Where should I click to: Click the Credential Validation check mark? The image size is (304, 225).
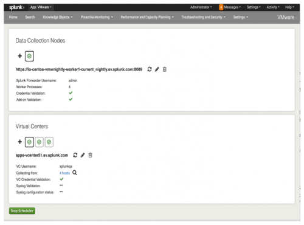tap(71, 93)
